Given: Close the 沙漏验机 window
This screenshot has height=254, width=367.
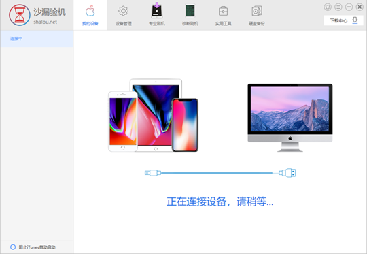Looking at the screenshot, I should (x=360, y=7).
